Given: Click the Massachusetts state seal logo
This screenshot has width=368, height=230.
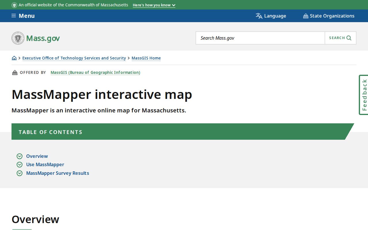Looking at the screenshot, I should [x=18, y=38].
